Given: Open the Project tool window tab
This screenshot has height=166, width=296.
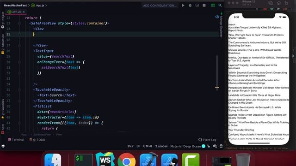Looking at the screenshot, I should pyautogui.click(x=3, y=20).
